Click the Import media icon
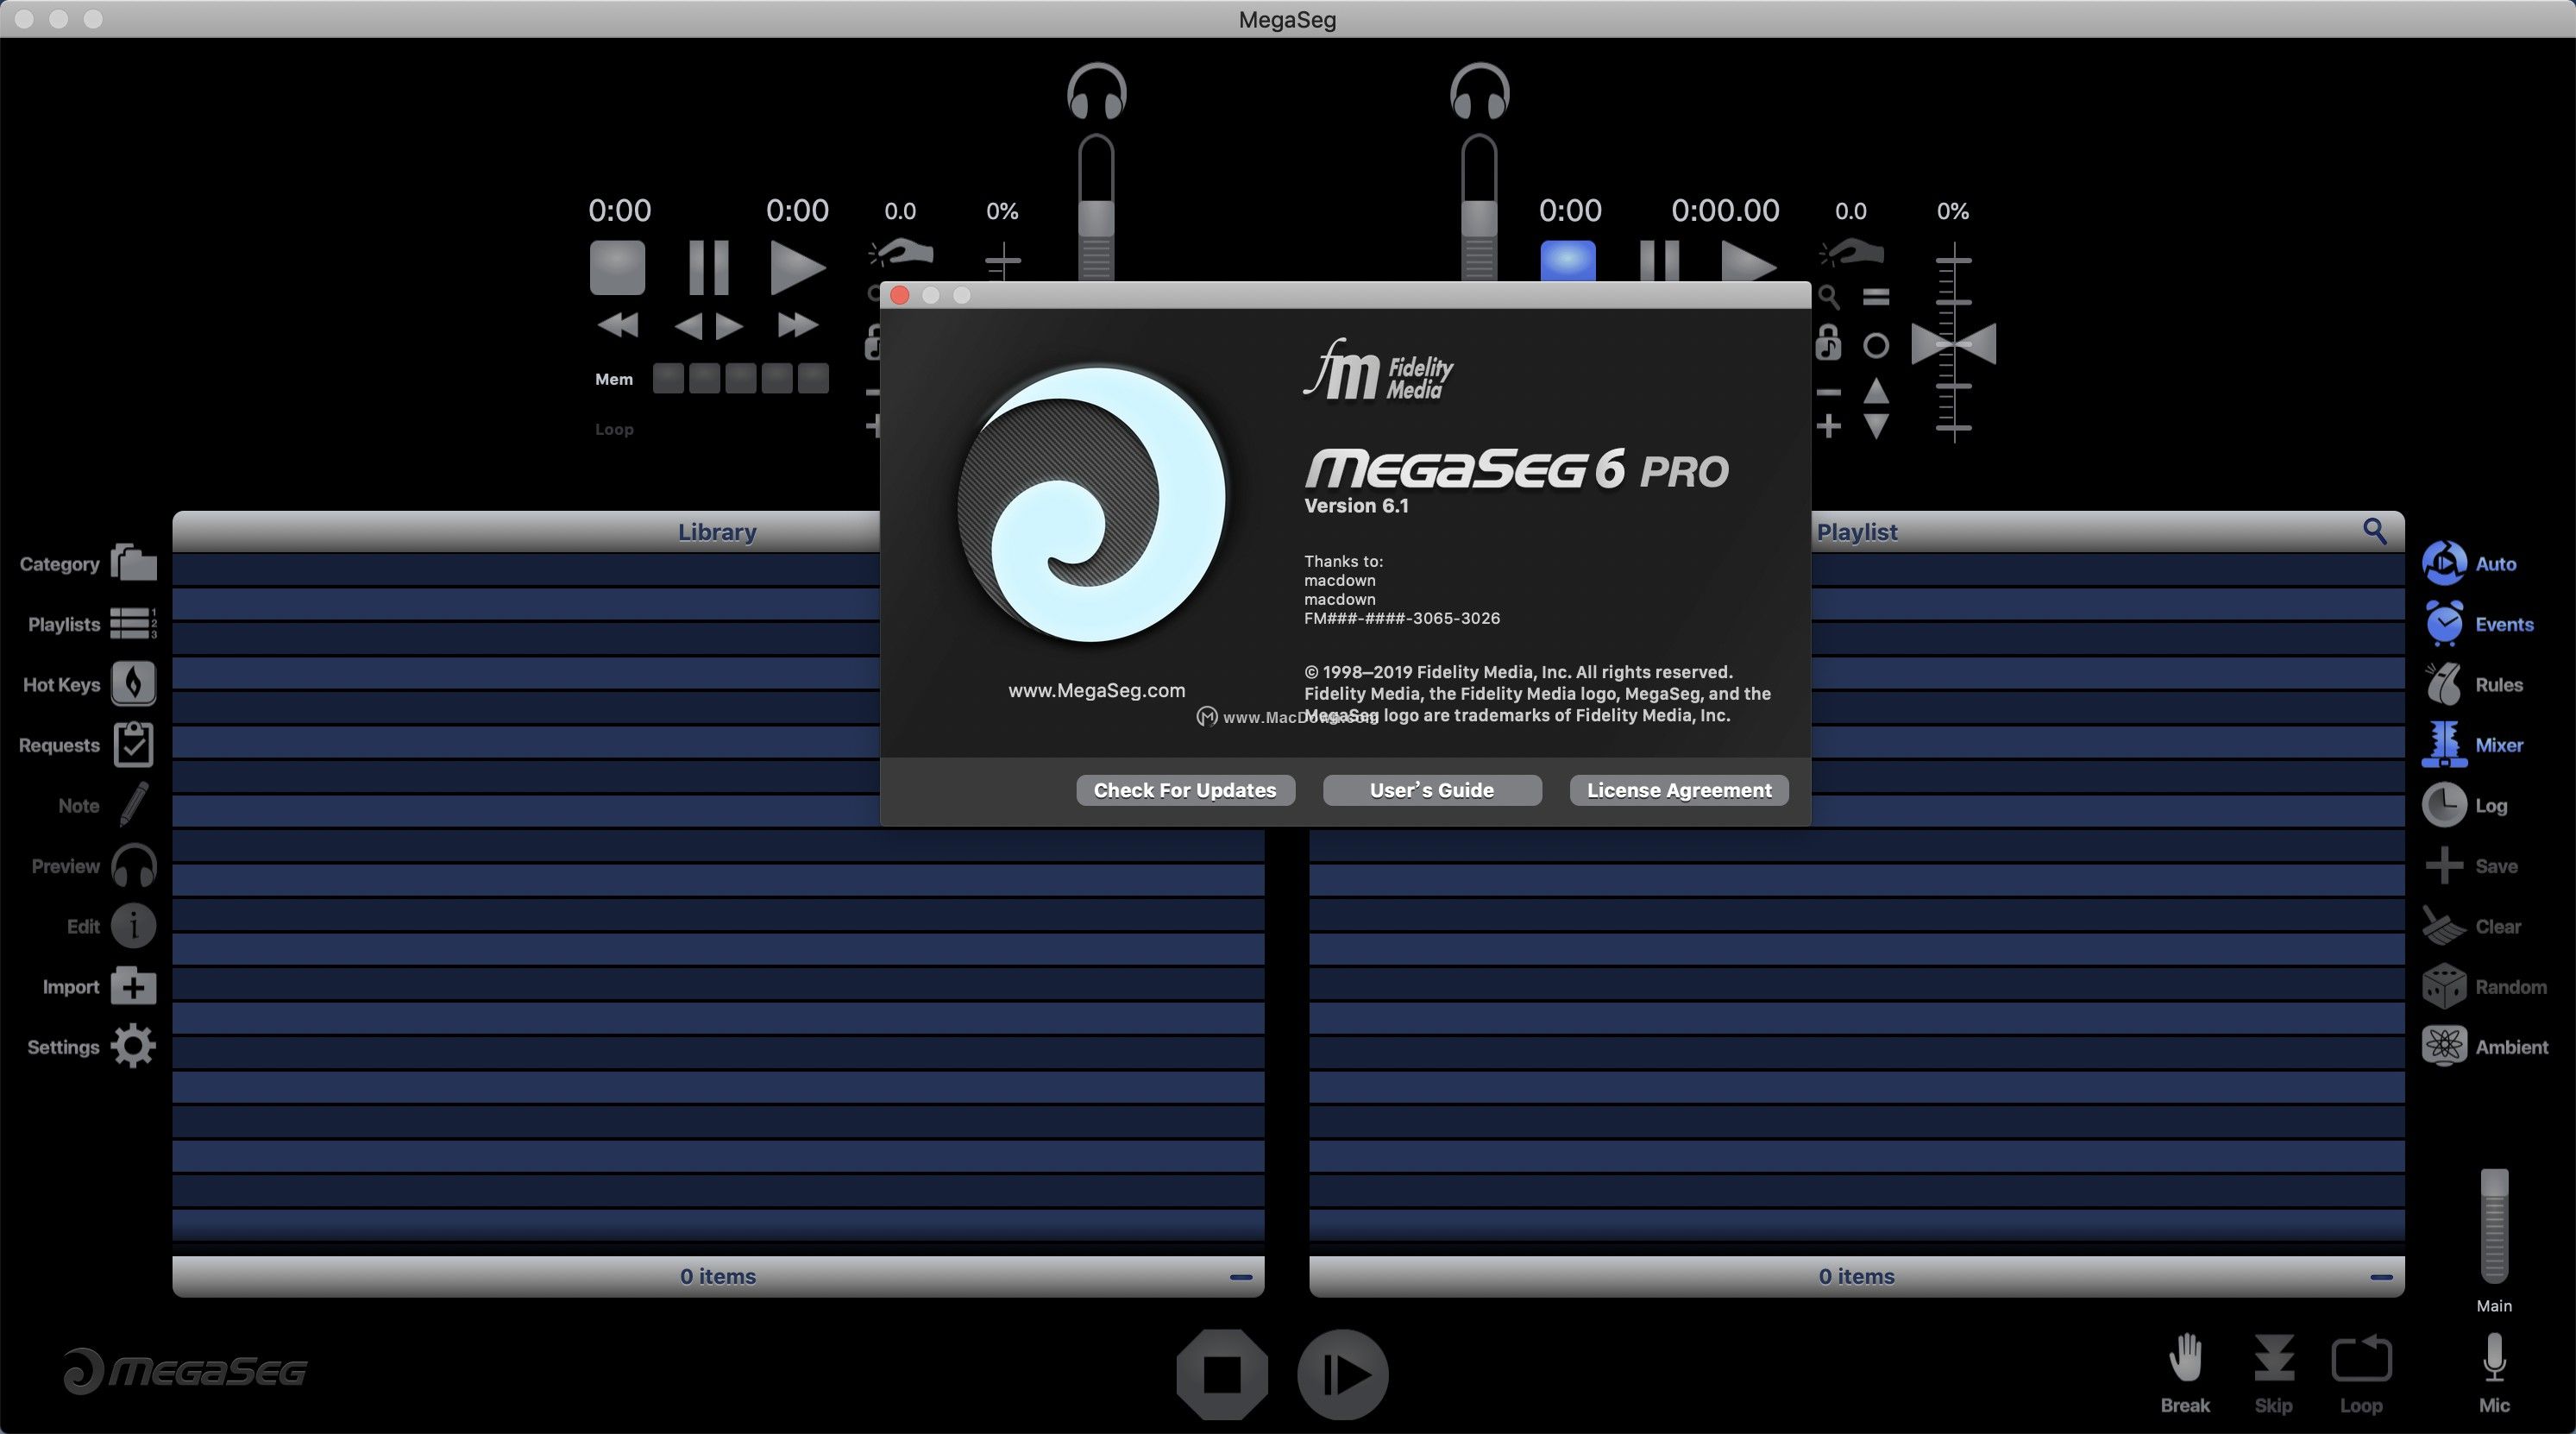Image resolution: width=2576 pixels, height=1434 pixels. [133, 986]
